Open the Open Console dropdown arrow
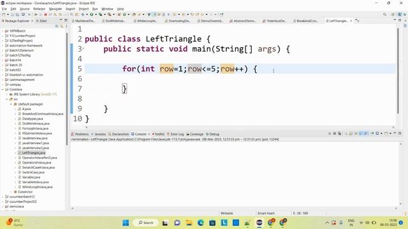408x229 pixels. [x=390, y=134]
